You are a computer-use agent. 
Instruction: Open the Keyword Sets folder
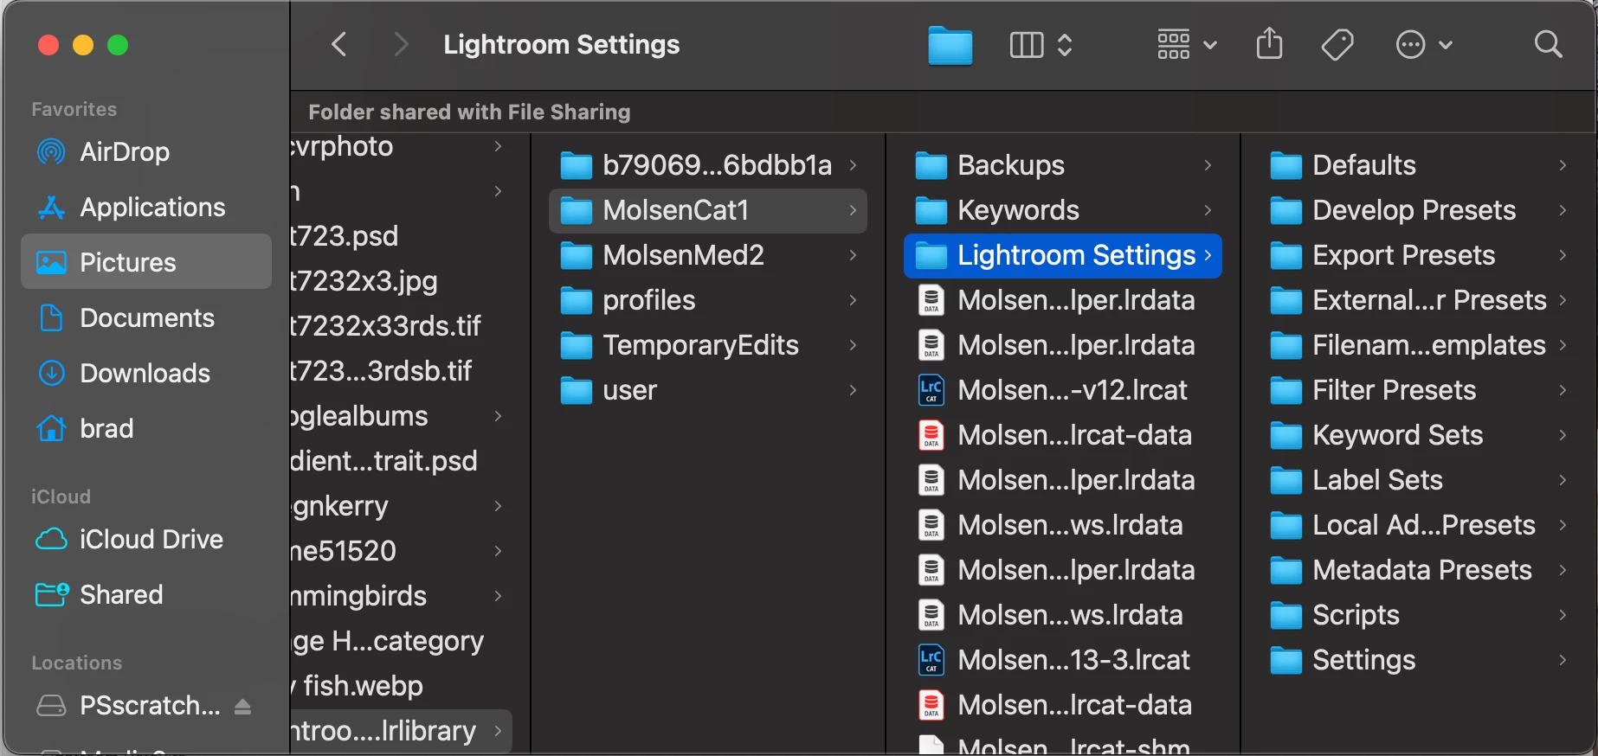point(1418,435)
